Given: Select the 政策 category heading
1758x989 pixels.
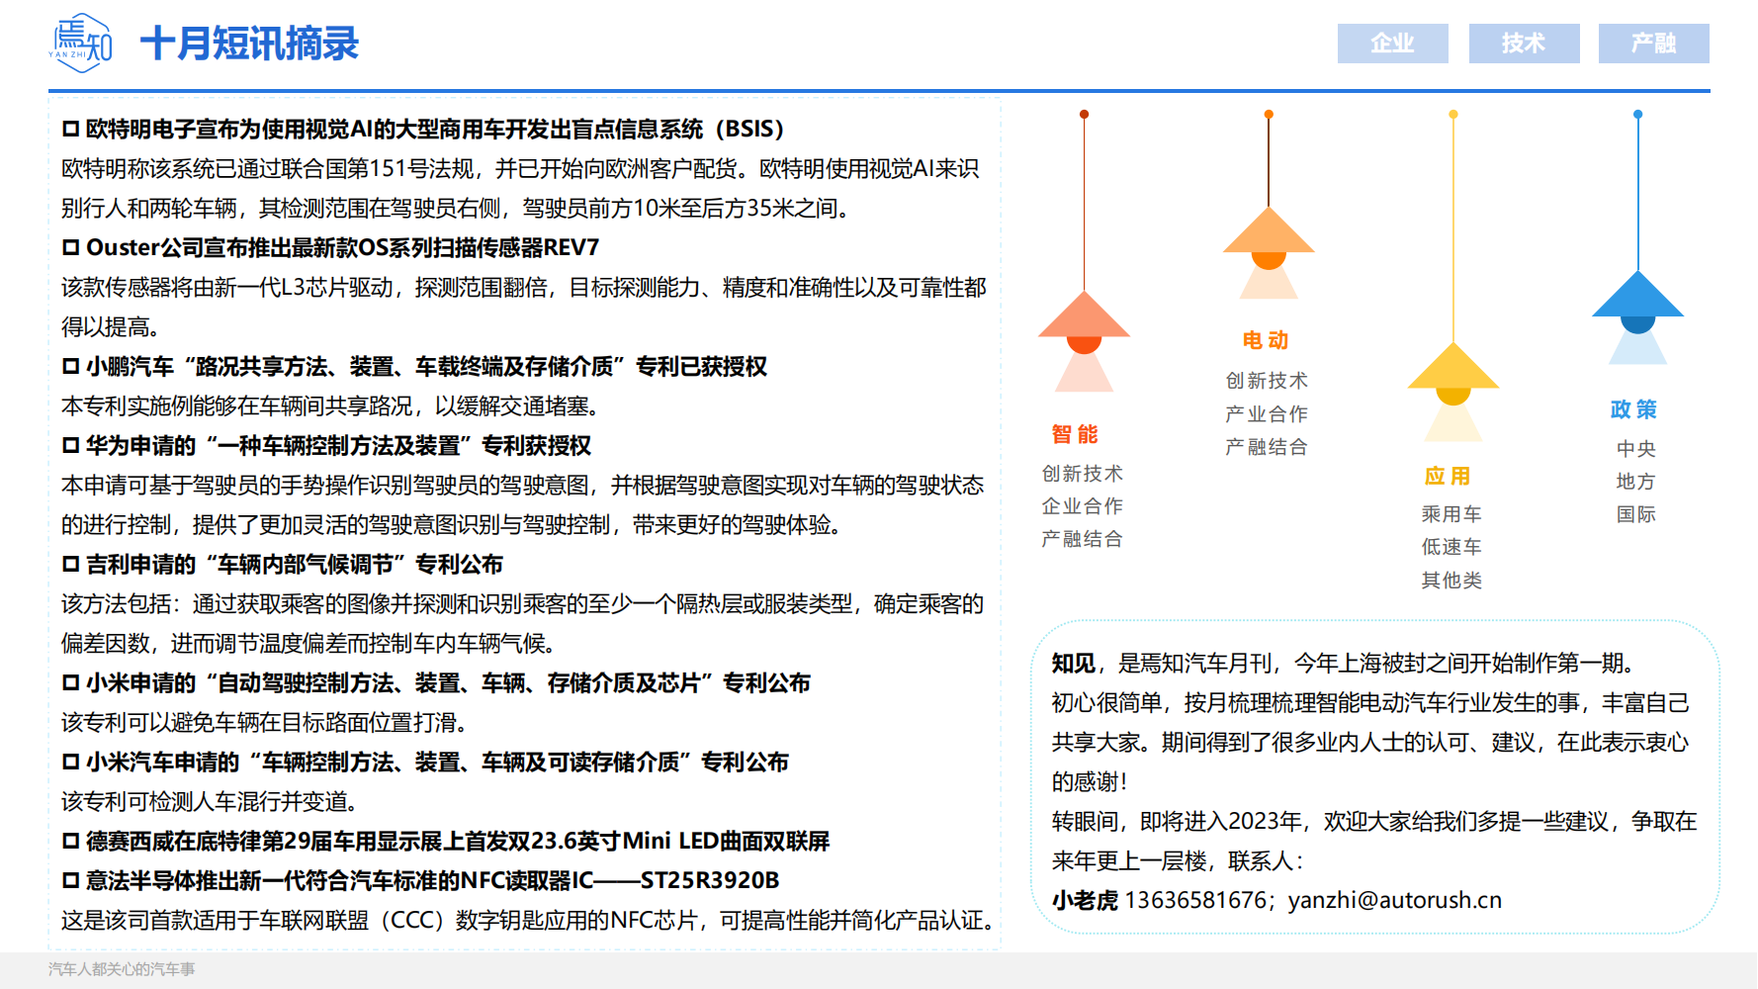Looking at the screenshot, I should click(x=1633, y=409).
